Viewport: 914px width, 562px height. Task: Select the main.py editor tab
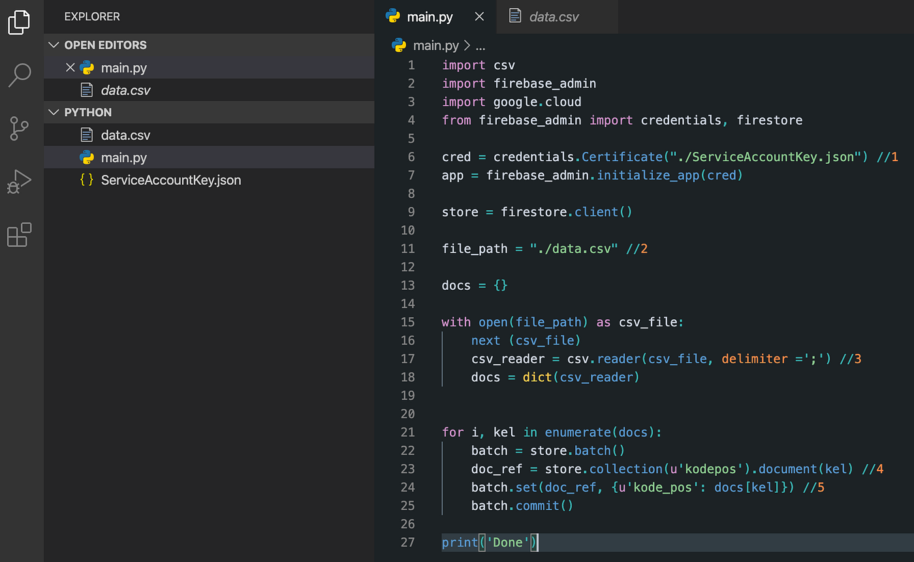[429, 16]
